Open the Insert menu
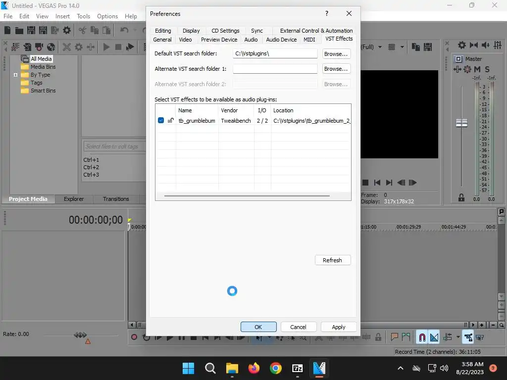 [62, 16]
